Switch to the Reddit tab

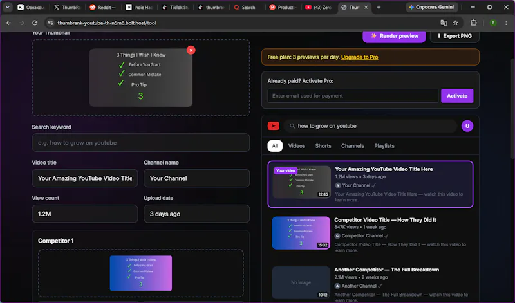click(103, 7)
